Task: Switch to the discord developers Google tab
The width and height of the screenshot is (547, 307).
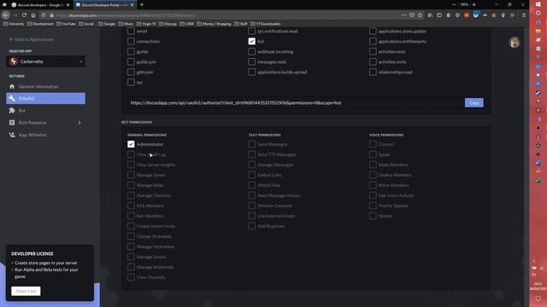Action: 38,5
